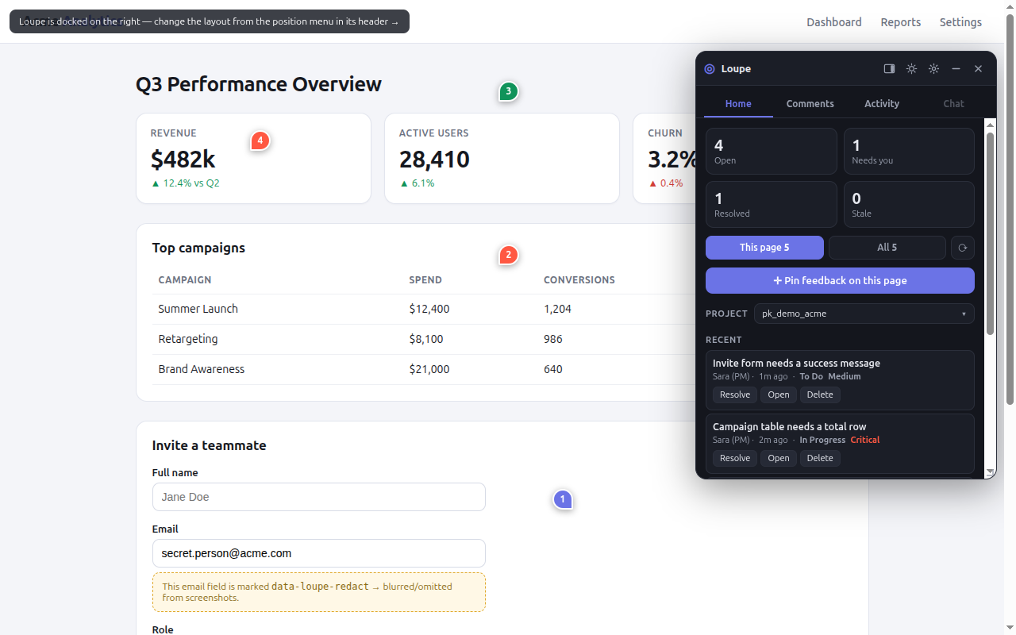Delete the Invite form success message item
Screen dimensions: 1016x635
(x=820, y=394)
